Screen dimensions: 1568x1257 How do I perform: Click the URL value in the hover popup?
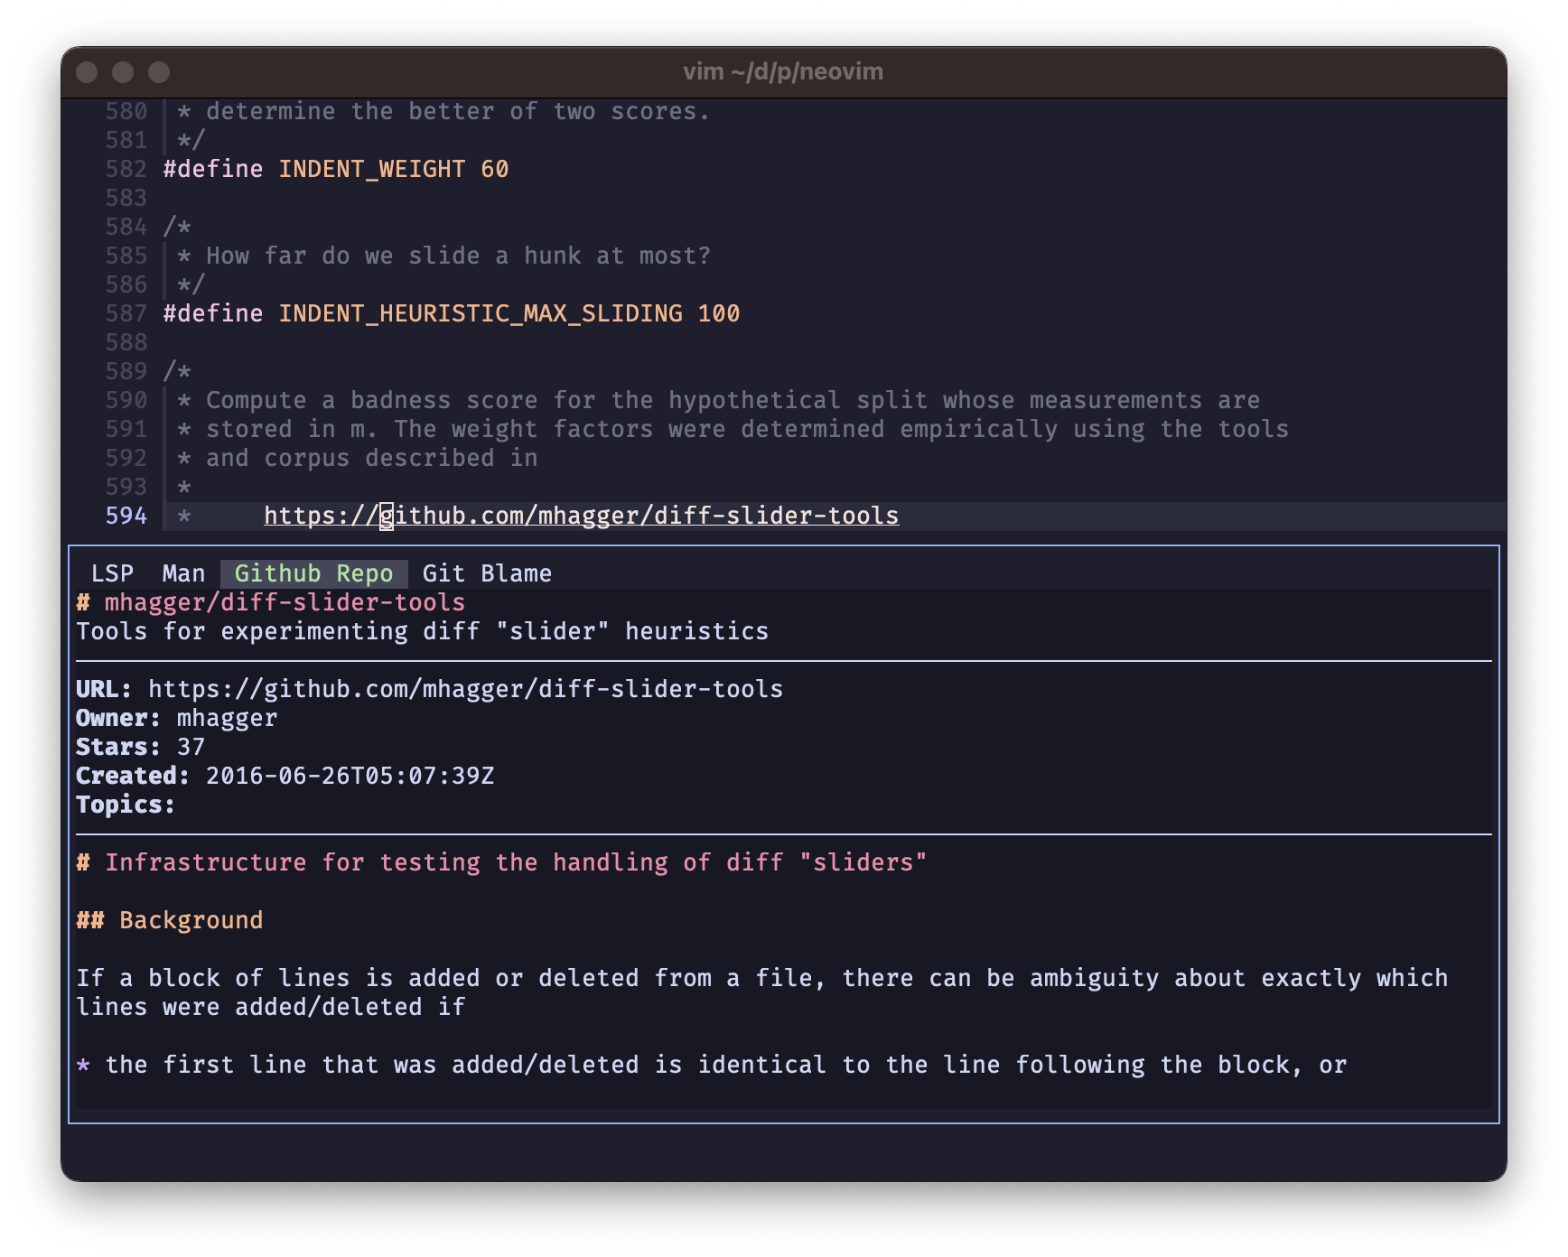[x=465, y=689]
